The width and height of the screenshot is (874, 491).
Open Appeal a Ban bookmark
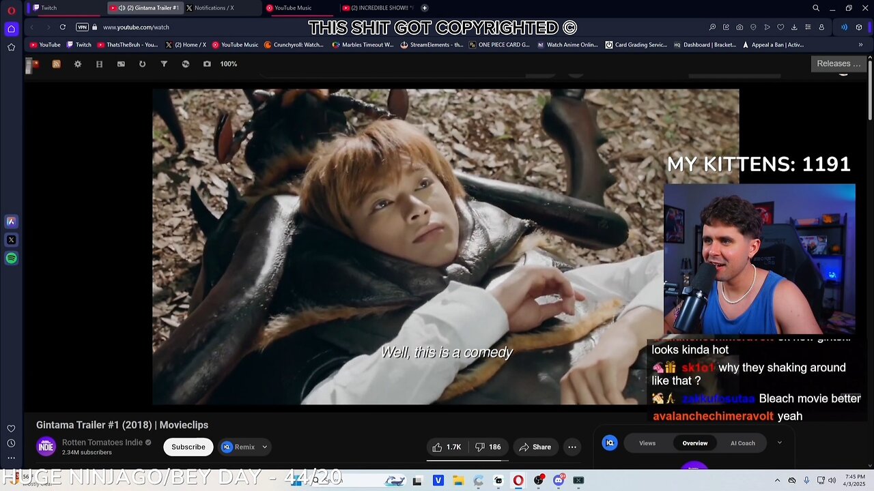(772, 45)
